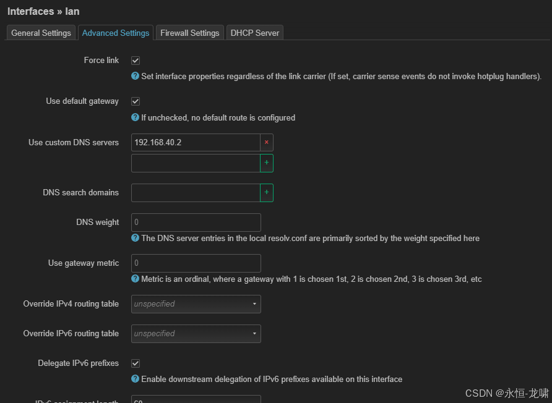The width and height of the screenshot is (552, 403).
Task: Uncheck Use default gateway
Action: 136,101
